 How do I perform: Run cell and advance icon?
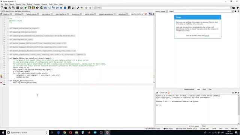(33, 8)
